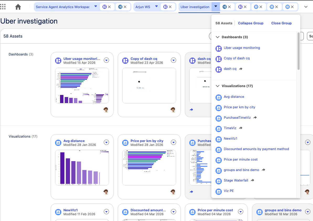Click visualization icon on Avg distance card
The height and width of the screenshot is (221, 313).
tap(58, 143)
